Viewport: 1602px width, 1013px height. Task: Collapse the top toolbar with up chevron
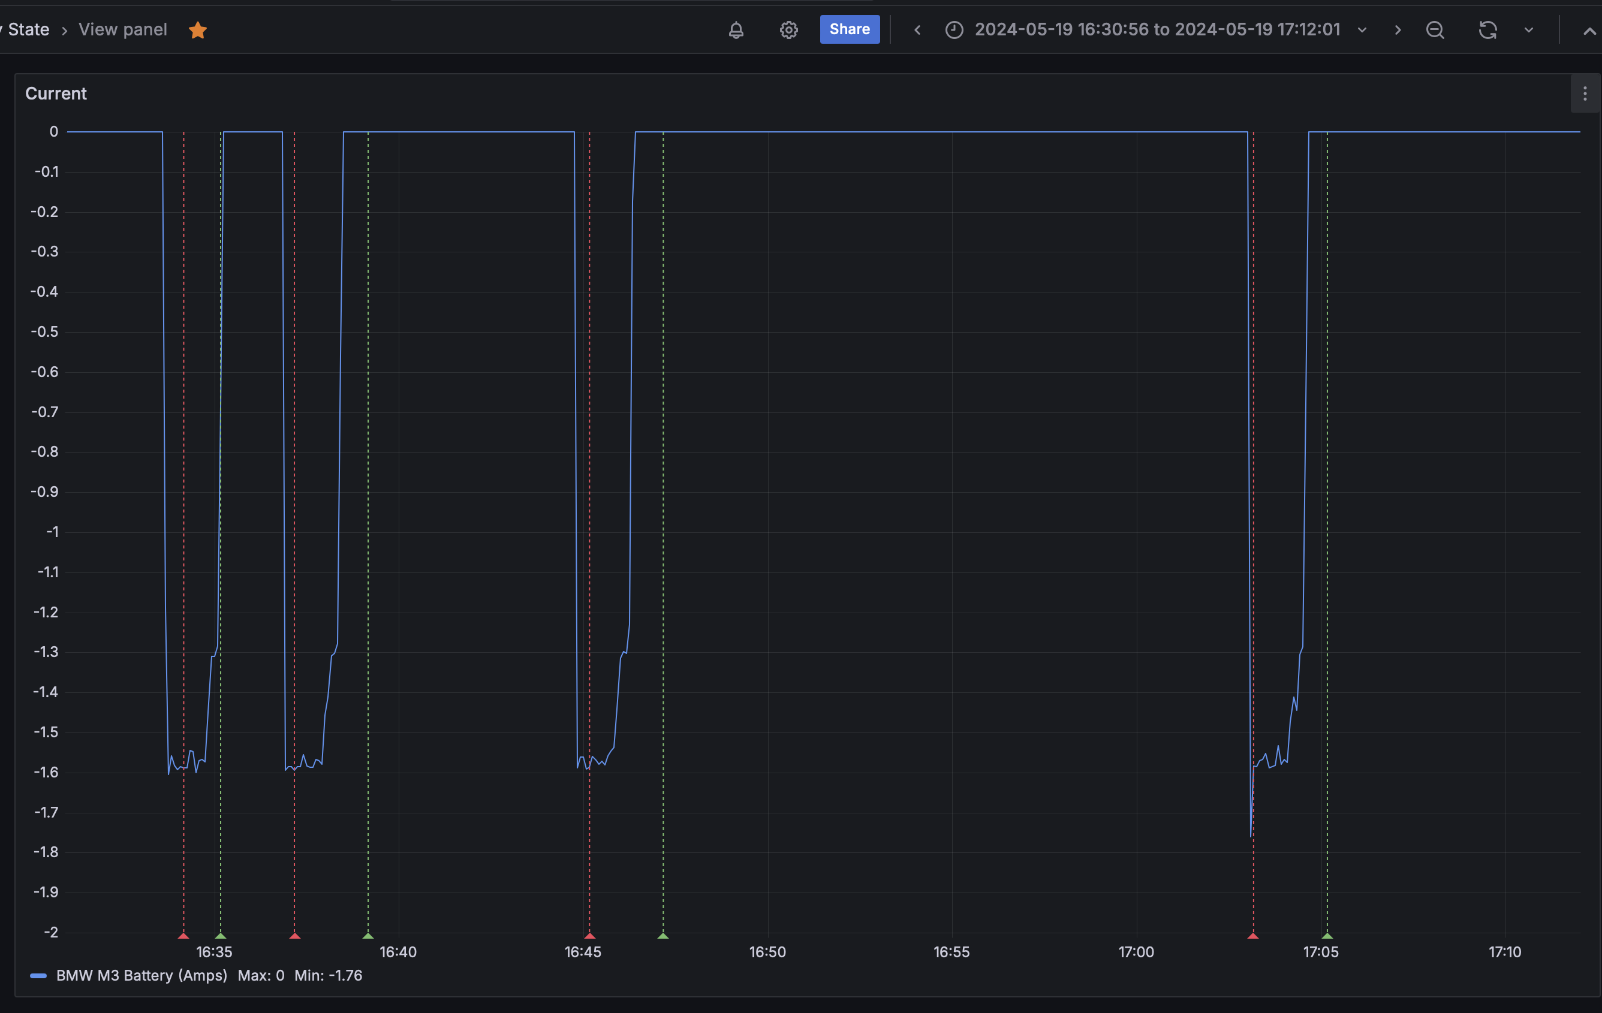point(1589,31)
